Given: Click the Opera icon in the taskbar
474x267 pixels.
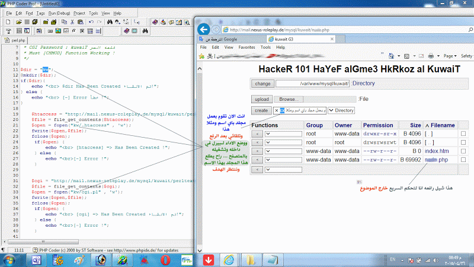Looking at the screenshot, I should point(165,260).
